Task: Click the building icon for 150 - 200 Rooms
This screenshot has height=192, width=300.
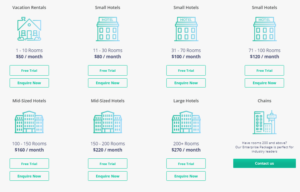Action: 108,122
